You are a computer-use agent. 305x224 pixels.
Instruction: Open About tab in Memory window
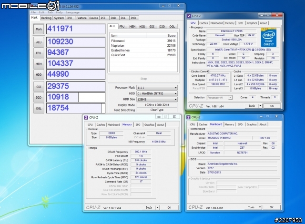(161, 125)
